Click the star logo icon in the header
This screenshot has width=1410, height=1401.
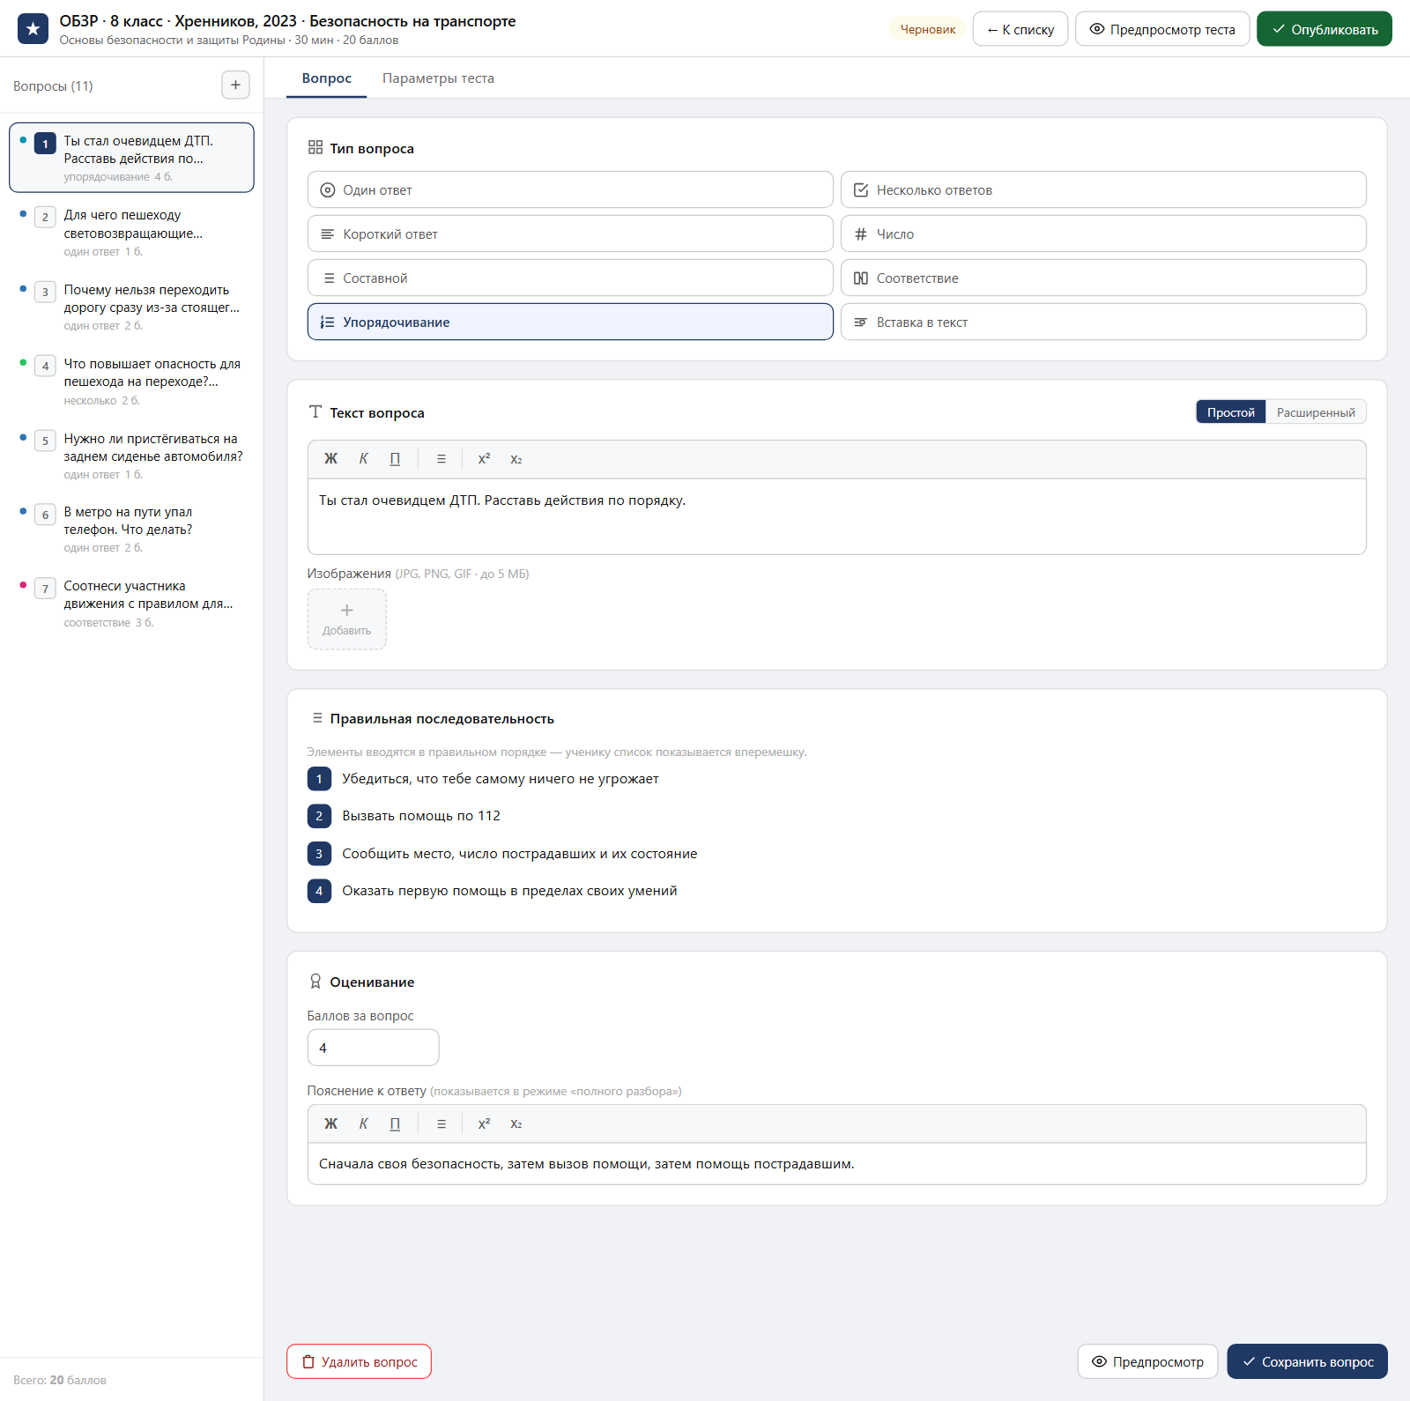(33, 29)
